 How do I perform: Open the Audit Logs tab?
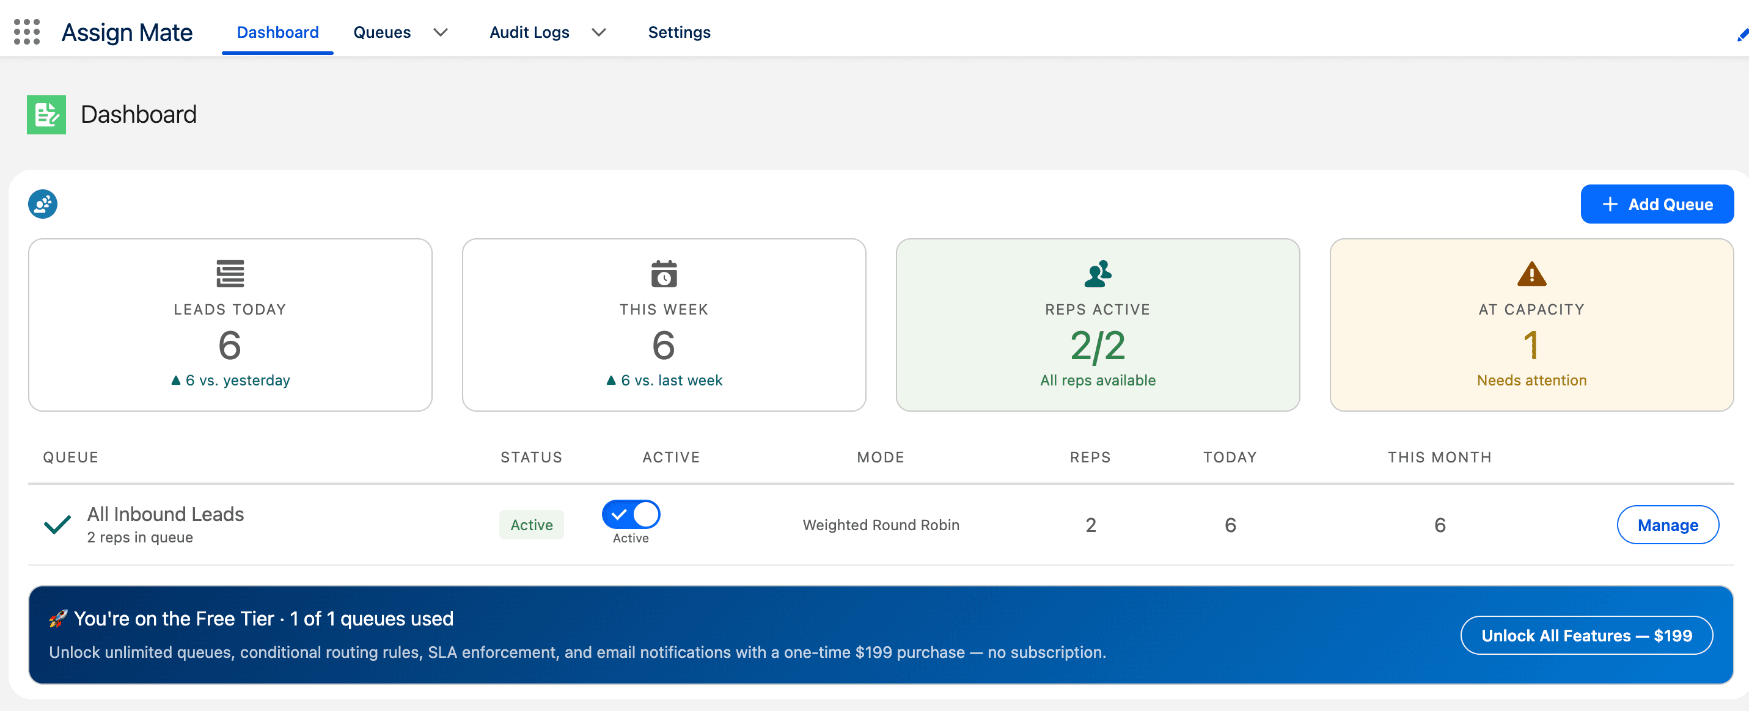(530, 32)
